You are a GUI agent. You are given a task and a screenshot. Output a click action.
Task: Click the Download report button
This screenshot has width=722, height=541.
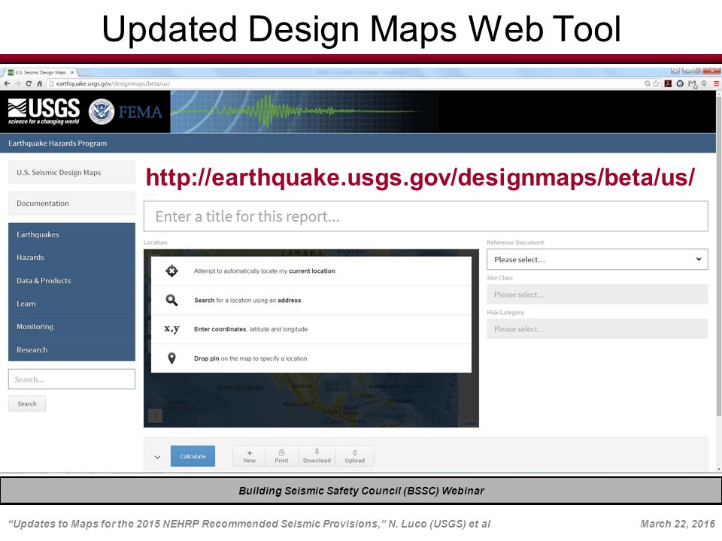pyautogui.click(x=317, y=456)
